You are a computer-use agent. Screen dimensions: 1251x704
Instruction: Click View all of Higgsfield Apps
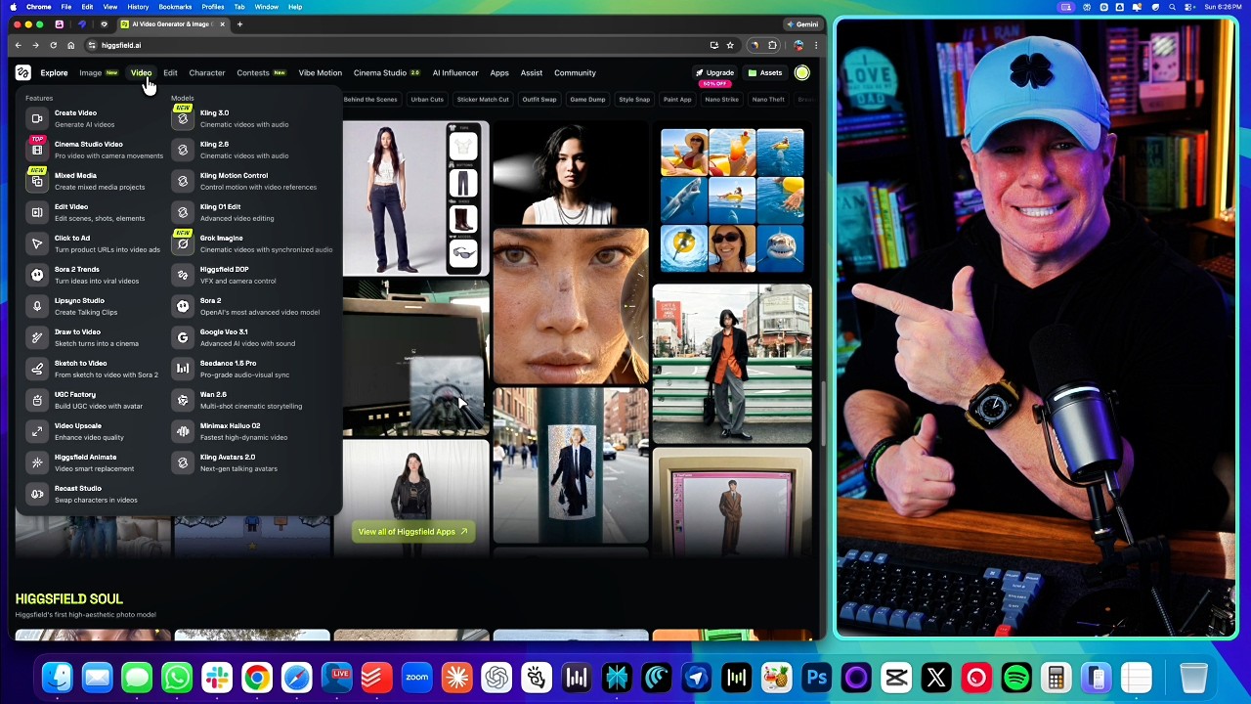tap(412, 532)
